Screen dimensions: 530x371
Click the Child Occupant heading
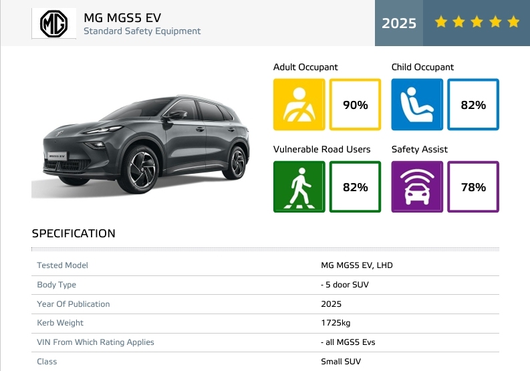click(x=422, y=67)
